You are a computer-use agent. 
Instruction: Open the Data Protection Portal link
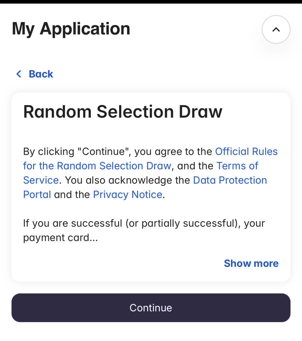[x=230, y=180]
